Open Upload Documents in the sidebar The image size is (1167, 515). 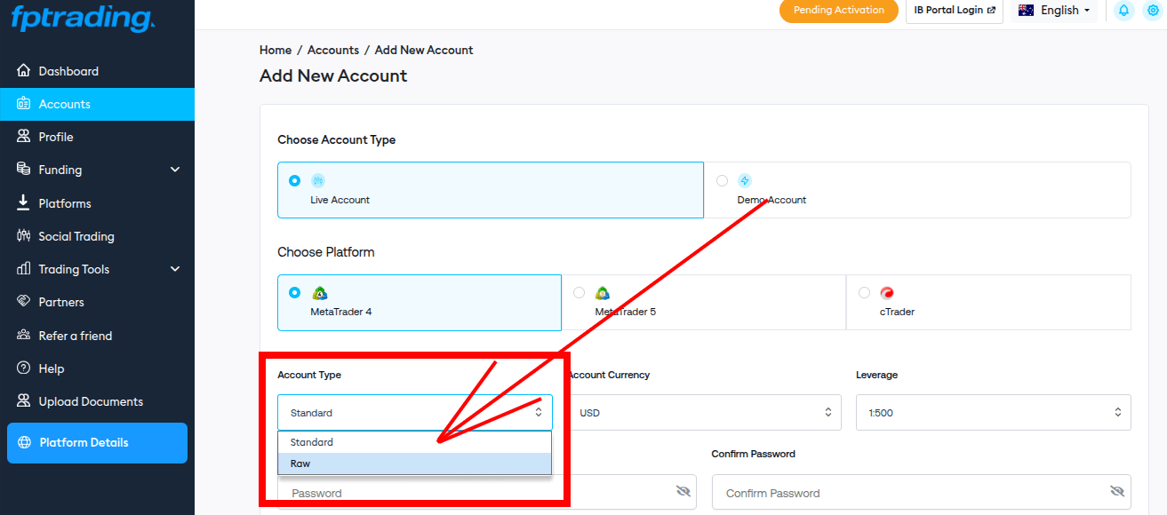pyautogui.click(x=97, y=401)
